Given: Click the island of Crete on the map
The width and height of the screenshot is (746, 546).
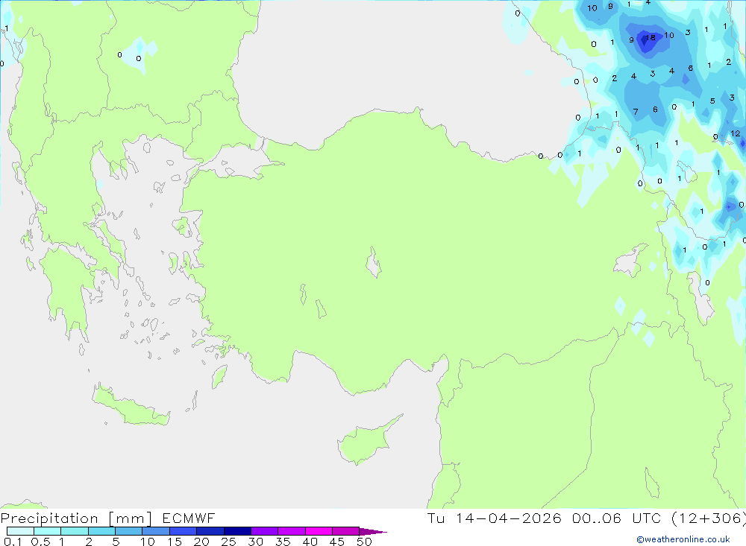Looking at the screenshot, I should [131, 406].
